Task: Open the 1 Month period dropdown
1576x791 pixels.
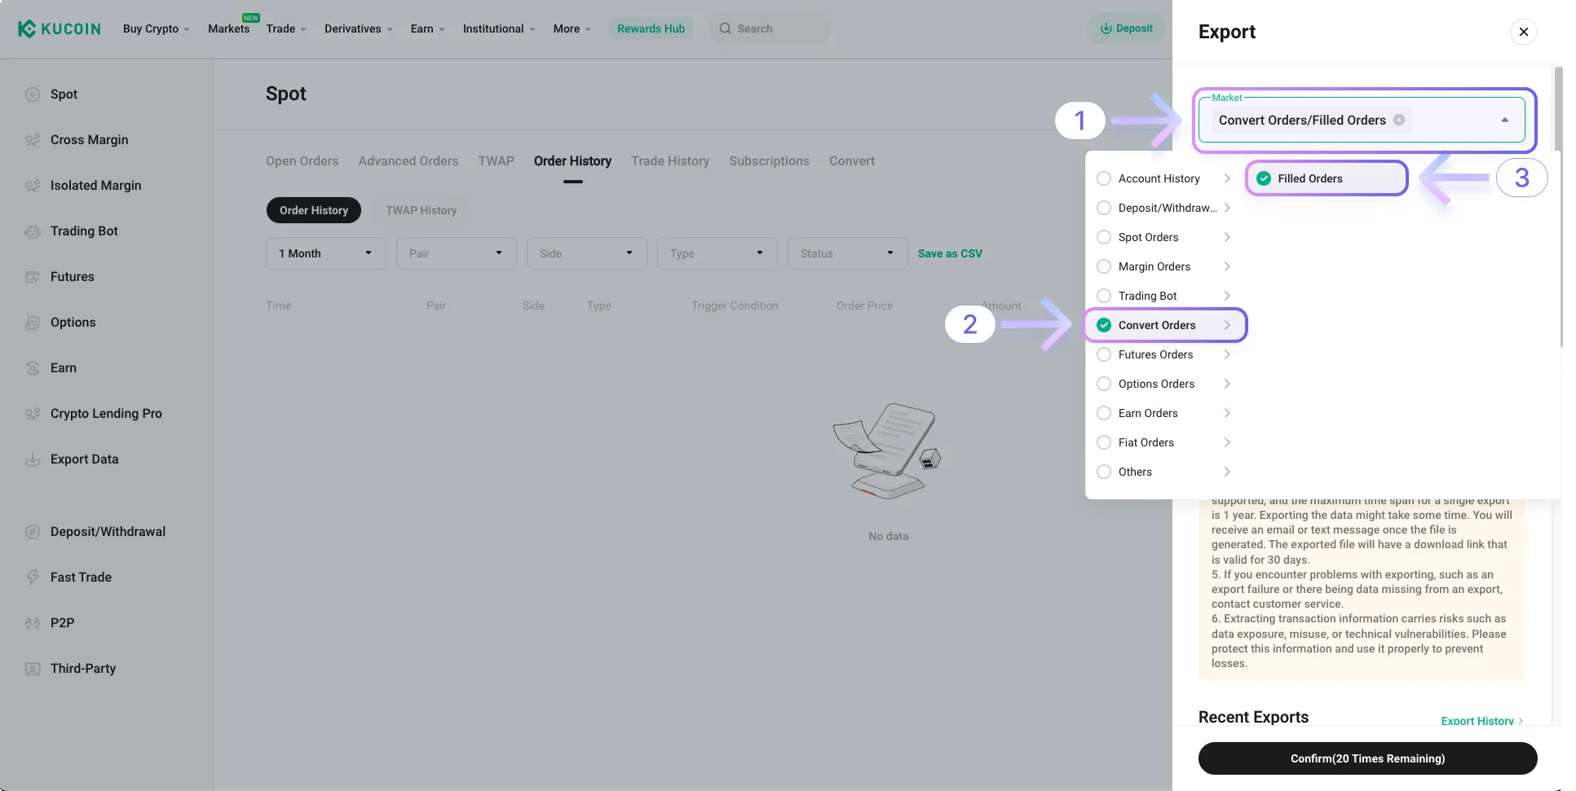Action: [x=326, y=253]
